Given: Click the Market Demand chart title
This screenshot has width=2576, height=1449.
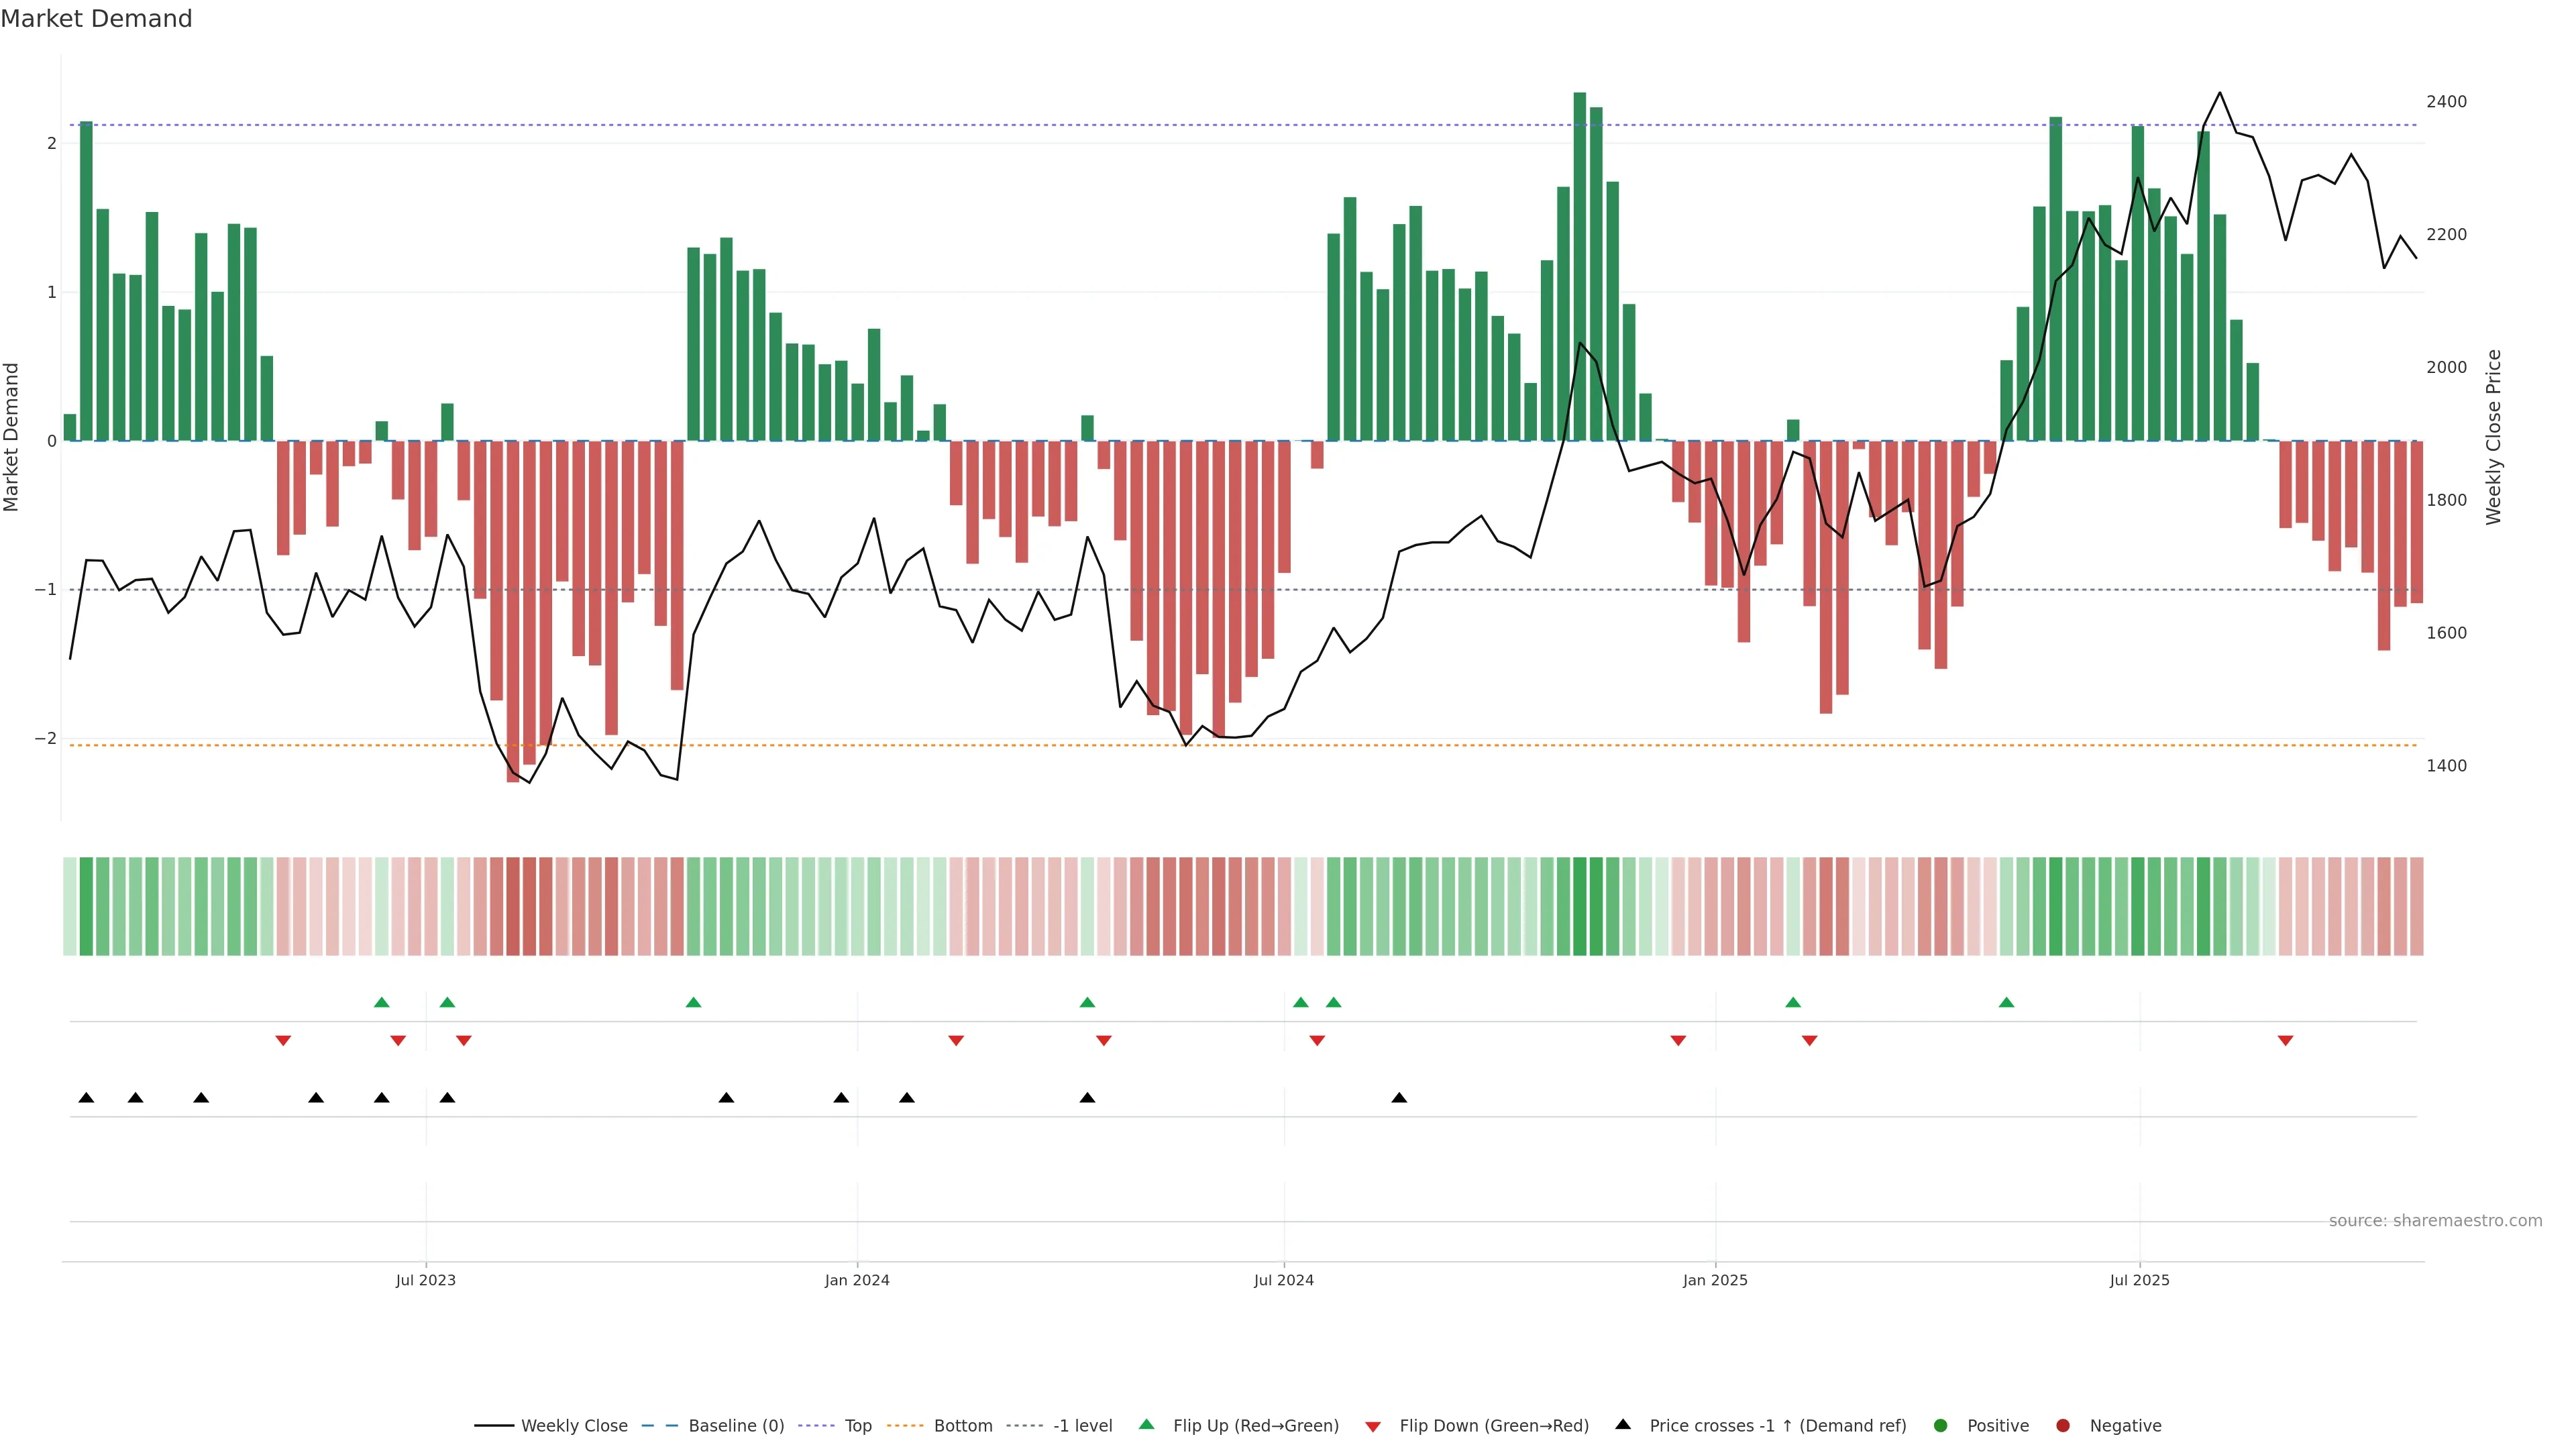Looking at the screenshot, I should (96, 19).
